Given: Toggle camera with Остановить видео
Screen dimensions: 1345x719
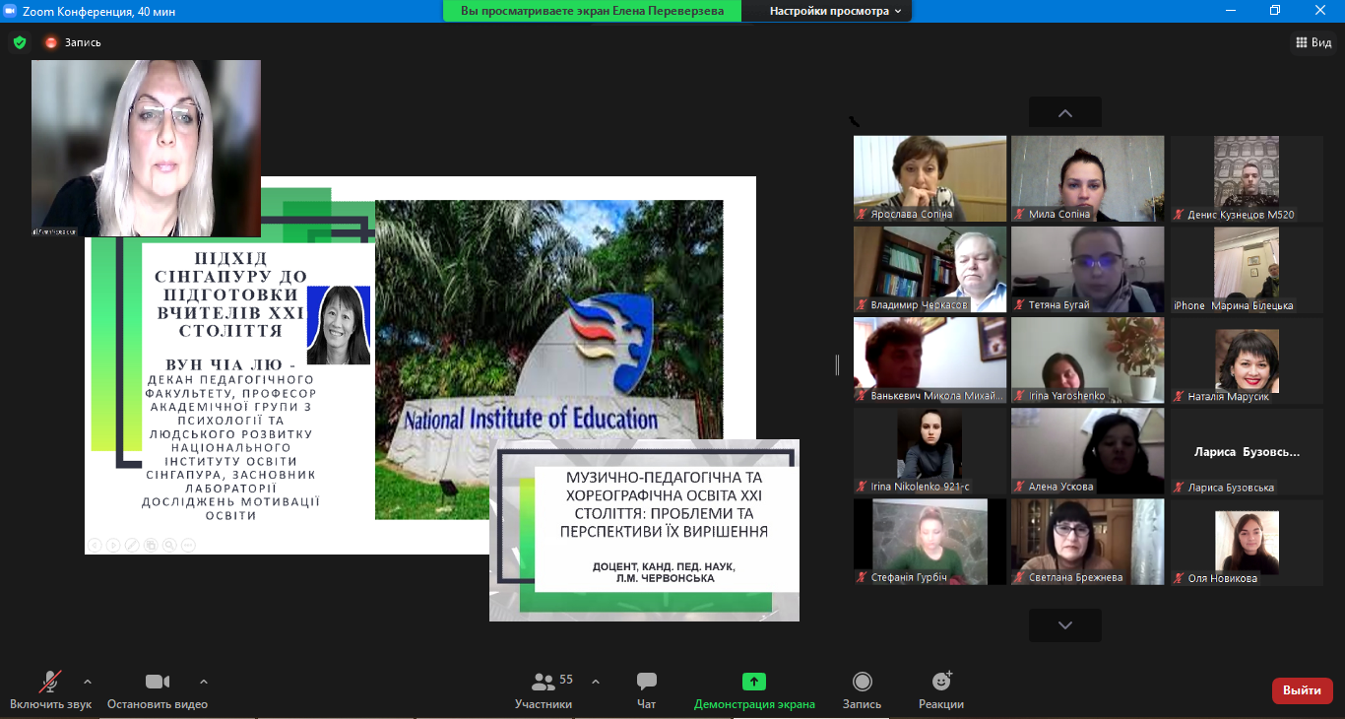Looking at the screenshot, I should 158,682.
